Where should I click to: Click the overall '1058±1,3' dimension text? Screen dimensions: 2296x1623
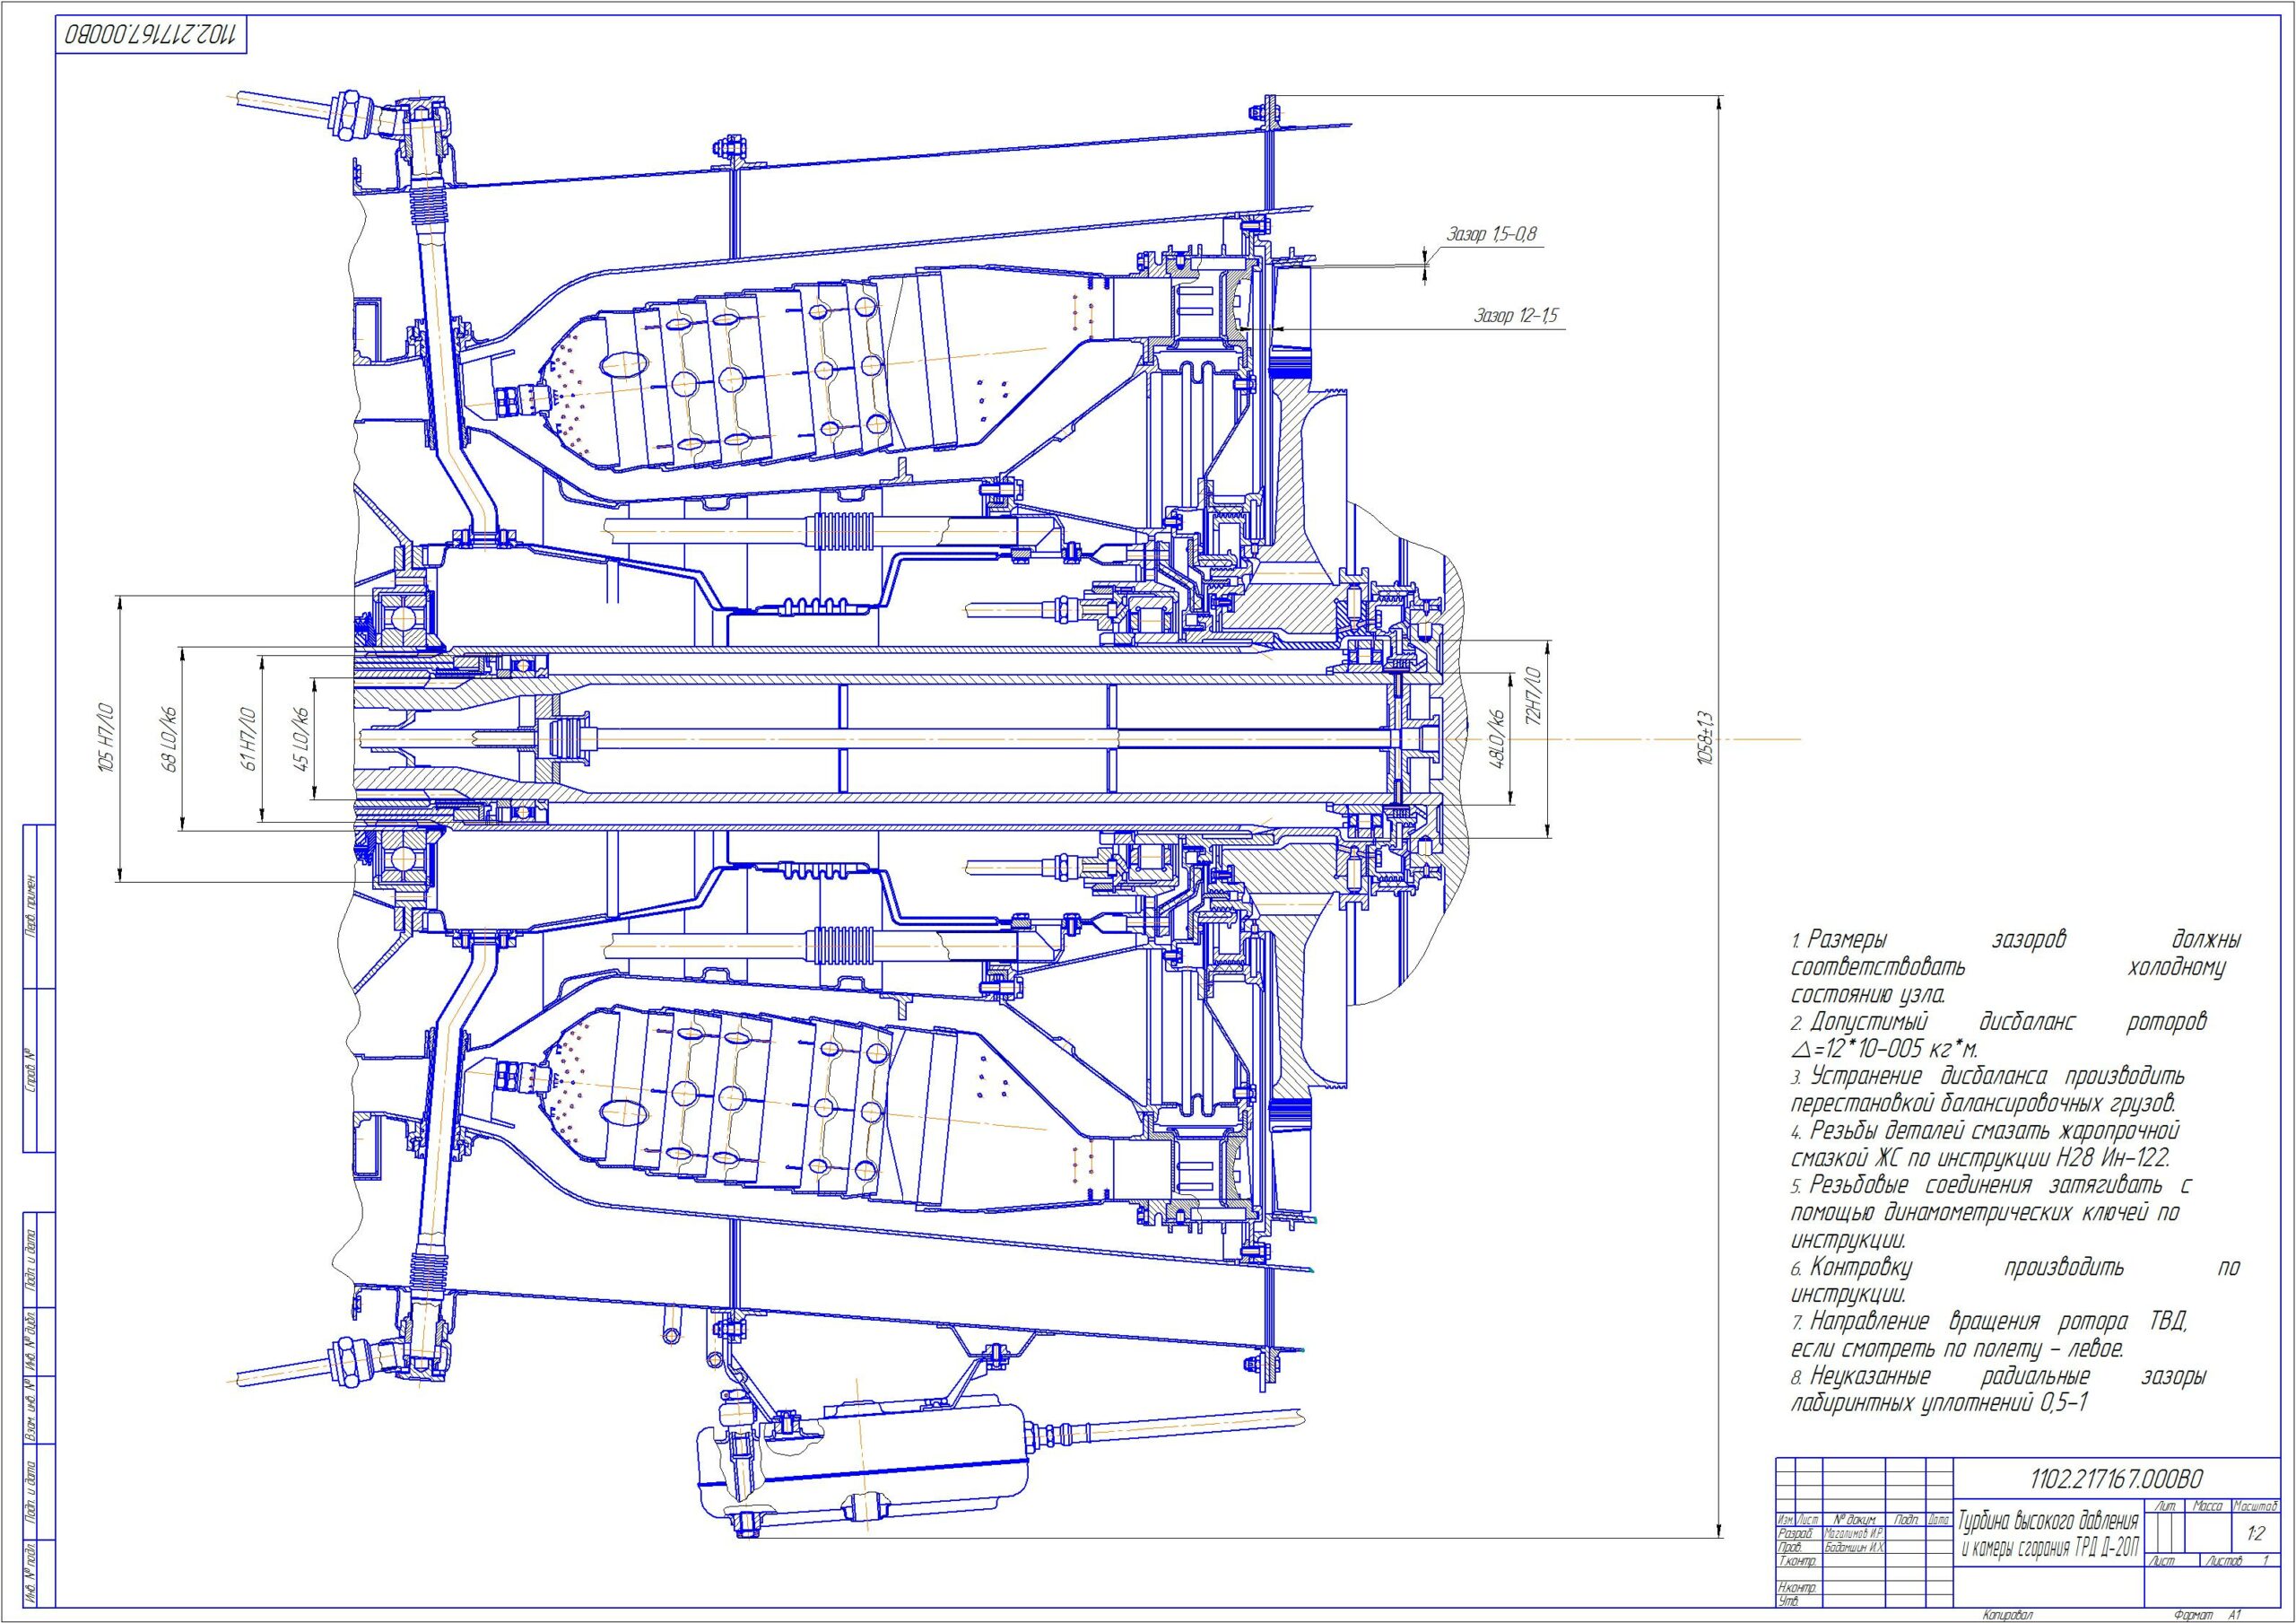1705,738
